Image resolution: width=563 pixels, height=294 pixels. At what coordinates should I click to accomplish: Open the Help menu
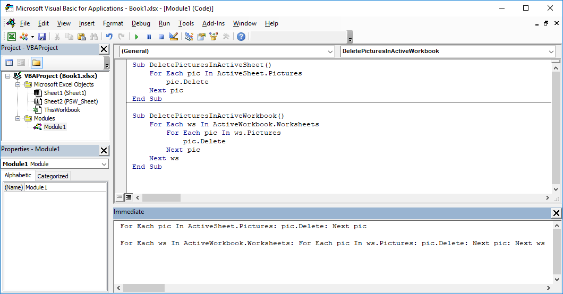click(x=271, y=23)
